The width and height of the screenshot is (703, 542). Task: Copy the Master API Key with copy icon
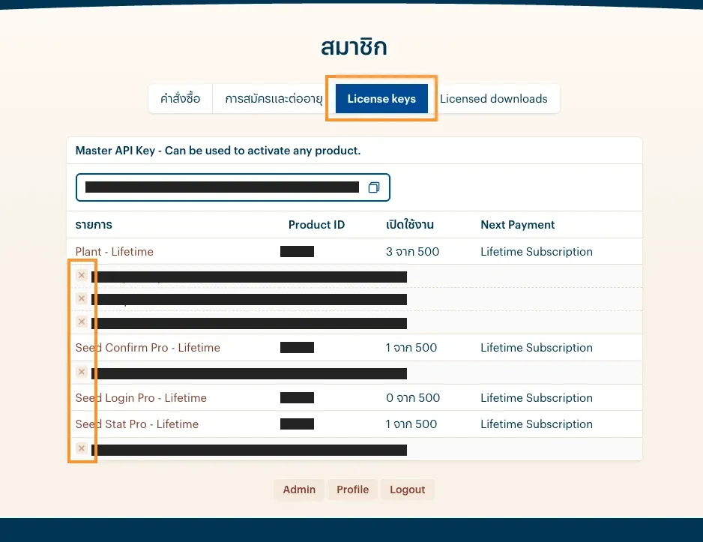pos(374,187)
